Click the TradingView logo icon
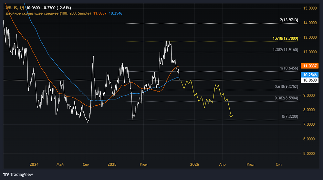Image resolution: width=323 pixels, height=180 pixels. [x=6, y=175]
